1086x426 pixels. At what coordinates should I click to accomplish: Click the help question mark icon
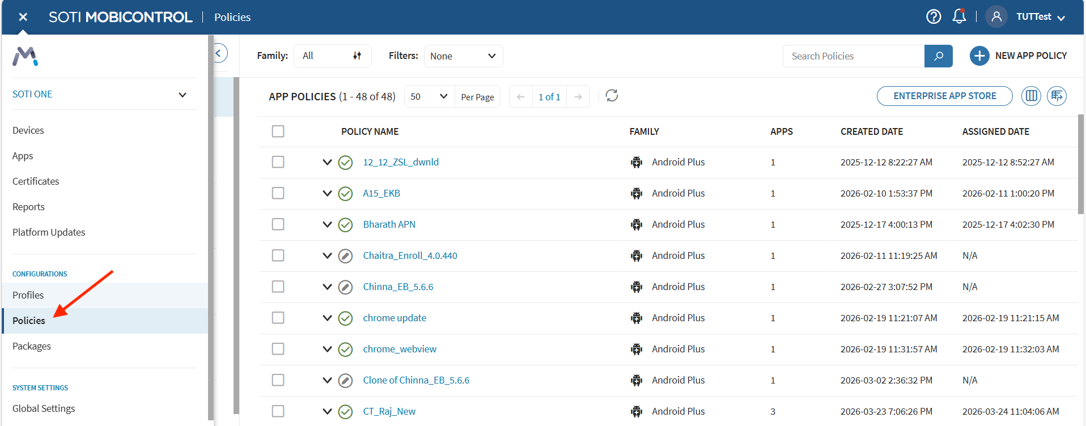[x=933, y=17]
